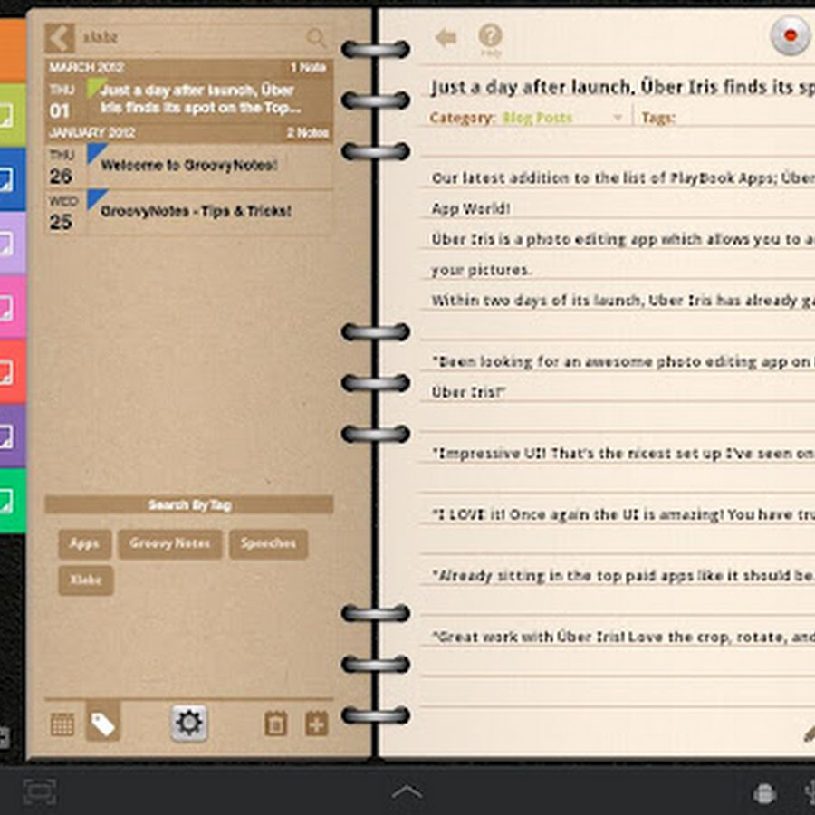Add a new note with plus icon

click(317, 724)
